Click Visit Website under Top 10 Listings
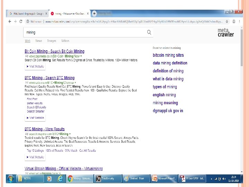Screen dimensions: 249x187 (x=35, y=157)
